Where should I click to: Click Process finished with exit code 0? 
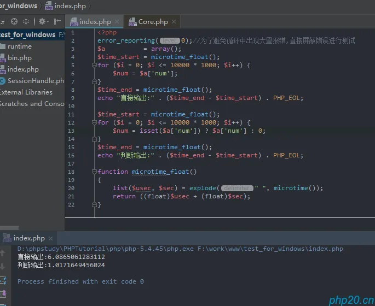(80, 281)
